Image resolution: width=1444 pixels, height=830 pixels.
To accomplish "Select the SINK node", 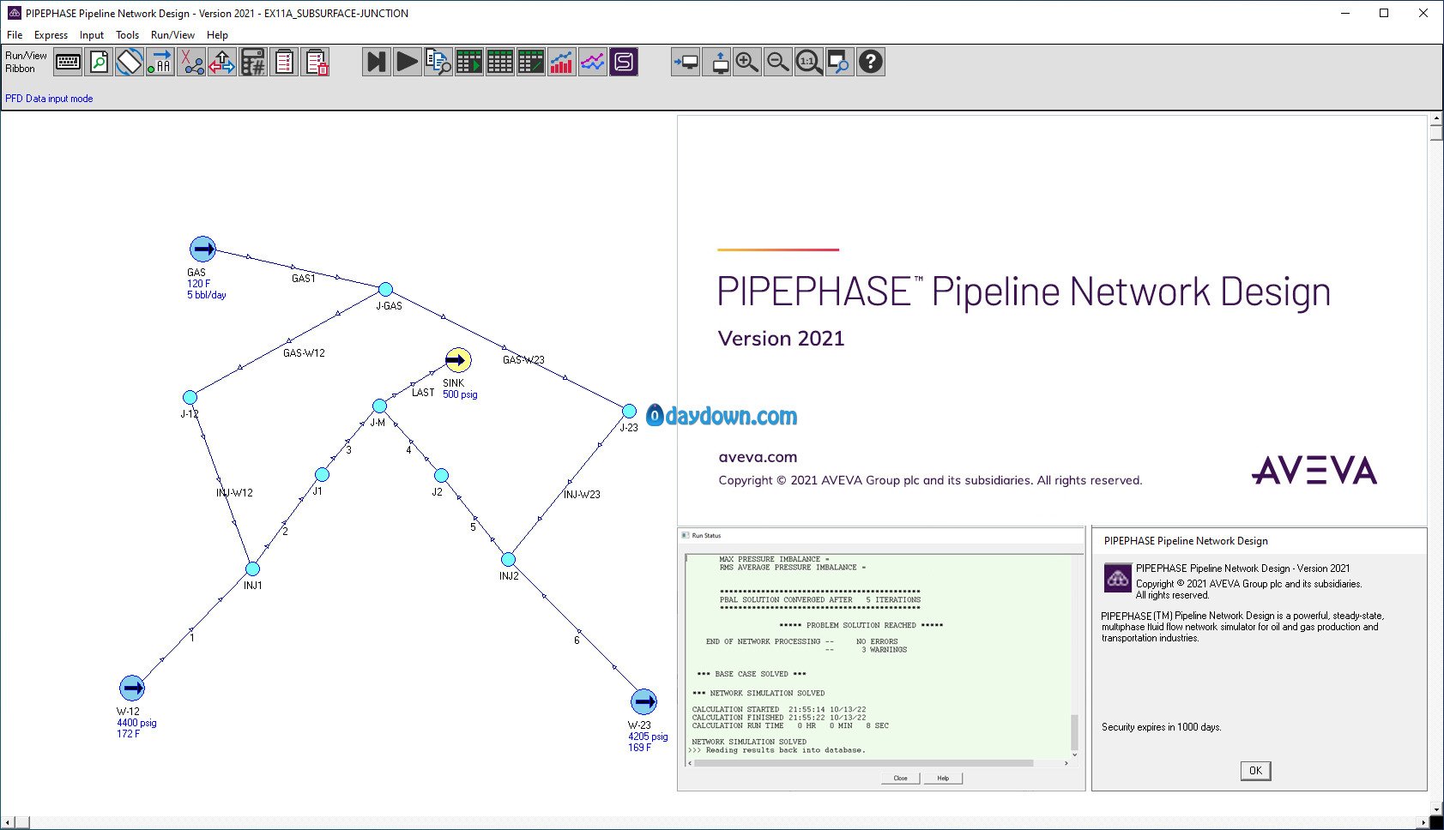I will 458,360.
